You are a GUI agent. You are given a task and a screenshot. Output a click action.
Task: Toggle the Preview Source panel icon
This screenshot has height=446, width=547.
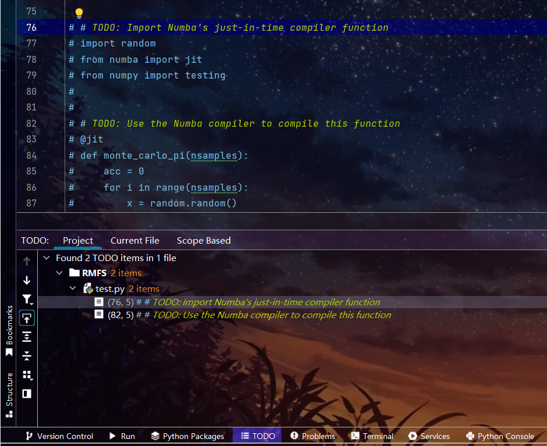27,394
